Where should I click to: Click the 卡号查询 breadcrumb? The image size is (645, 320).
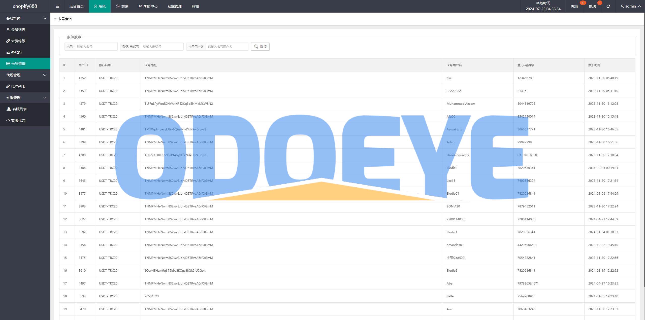coord(65,19)
